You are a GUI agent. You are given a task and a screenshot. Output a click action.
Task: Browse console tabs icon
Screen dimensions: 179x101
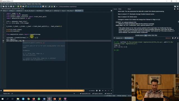114,38
